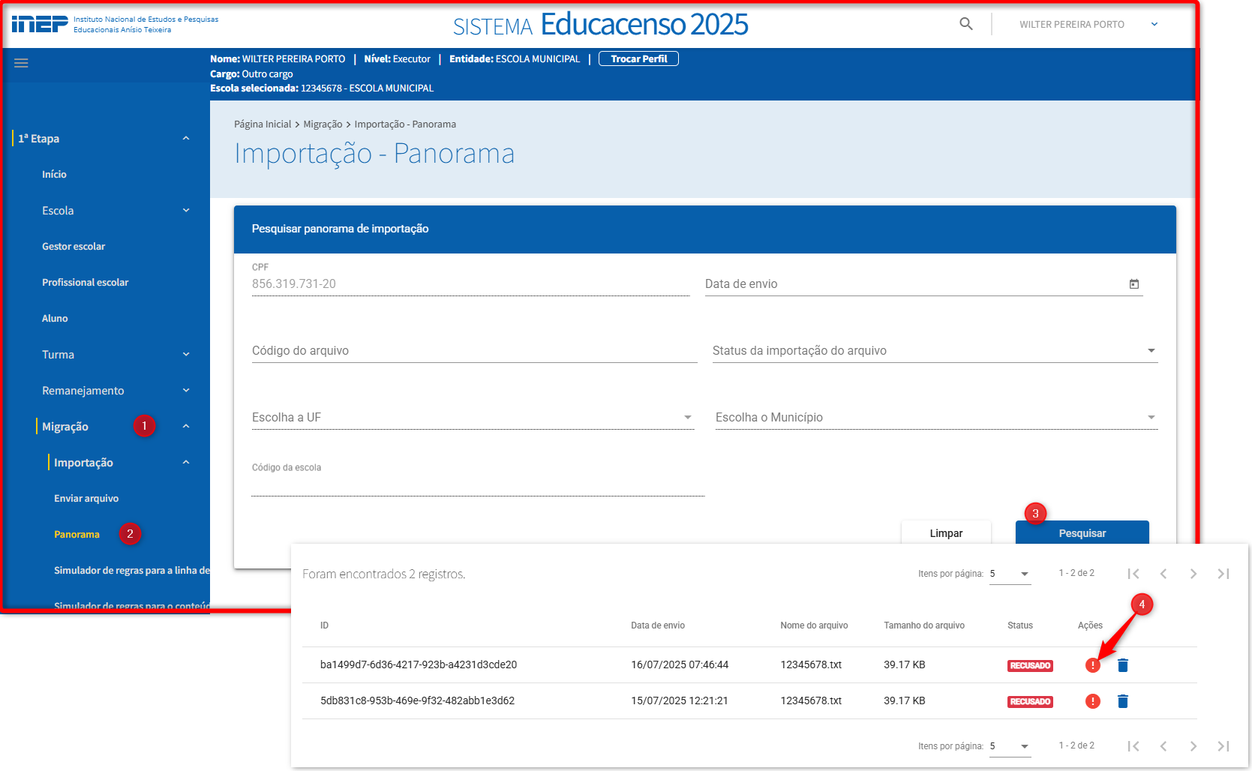The width and height of the screenshot is (1252, 771).
Task: Expand the Remanejamento submenu
Action: (186, 391)
